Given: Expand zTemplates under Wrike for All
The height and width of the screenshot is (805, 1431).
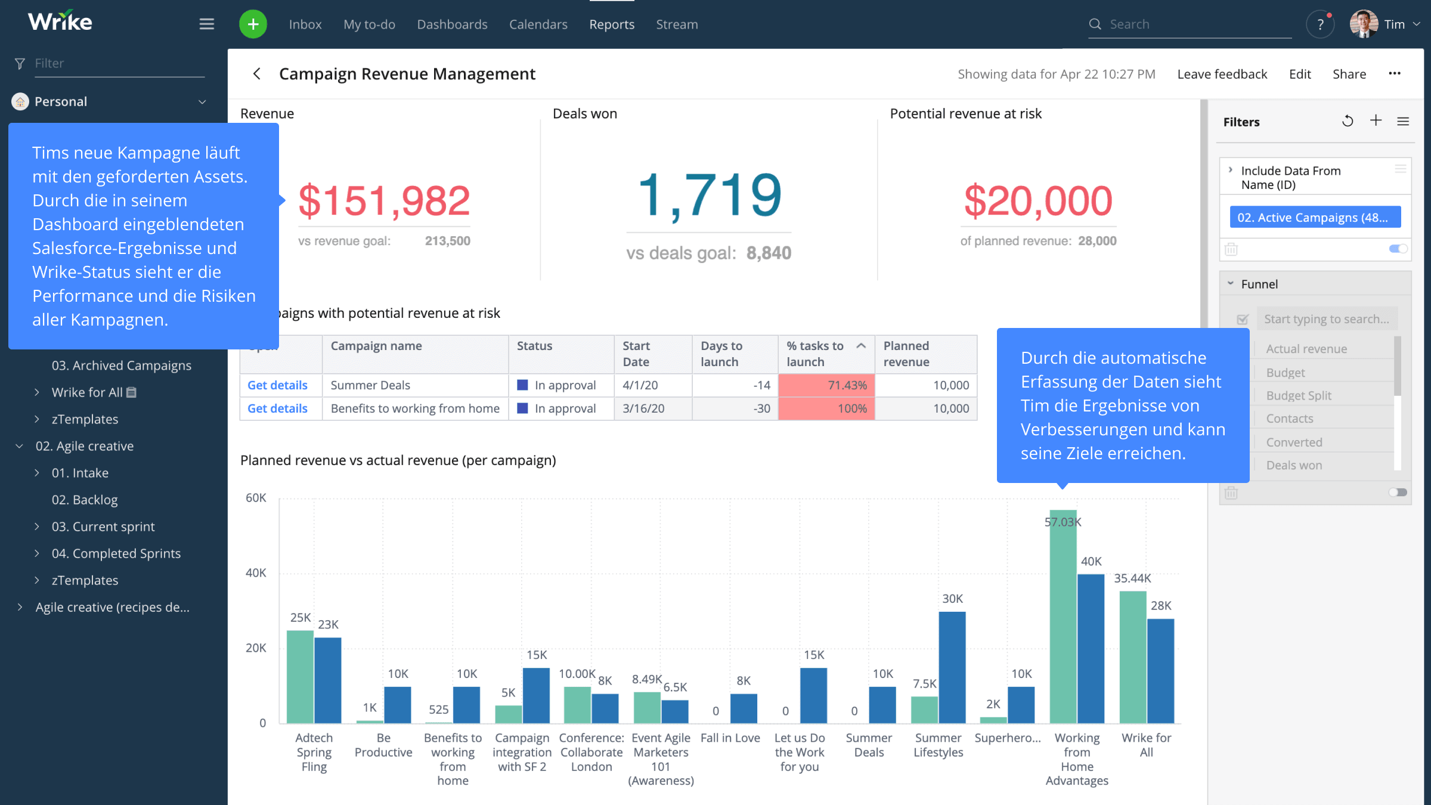Looking at the screenshot, I should click(x=37, y=419).
